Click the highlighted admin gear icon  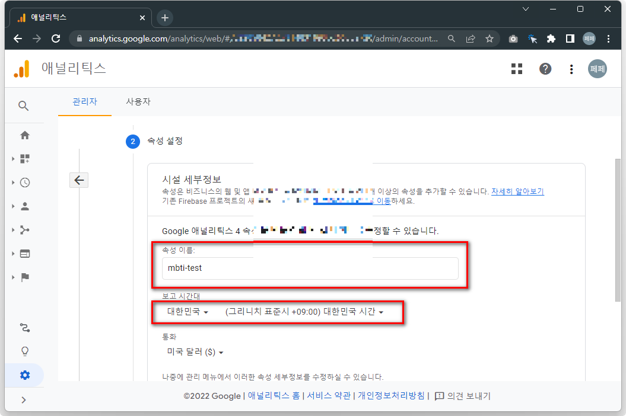(24, 375)
